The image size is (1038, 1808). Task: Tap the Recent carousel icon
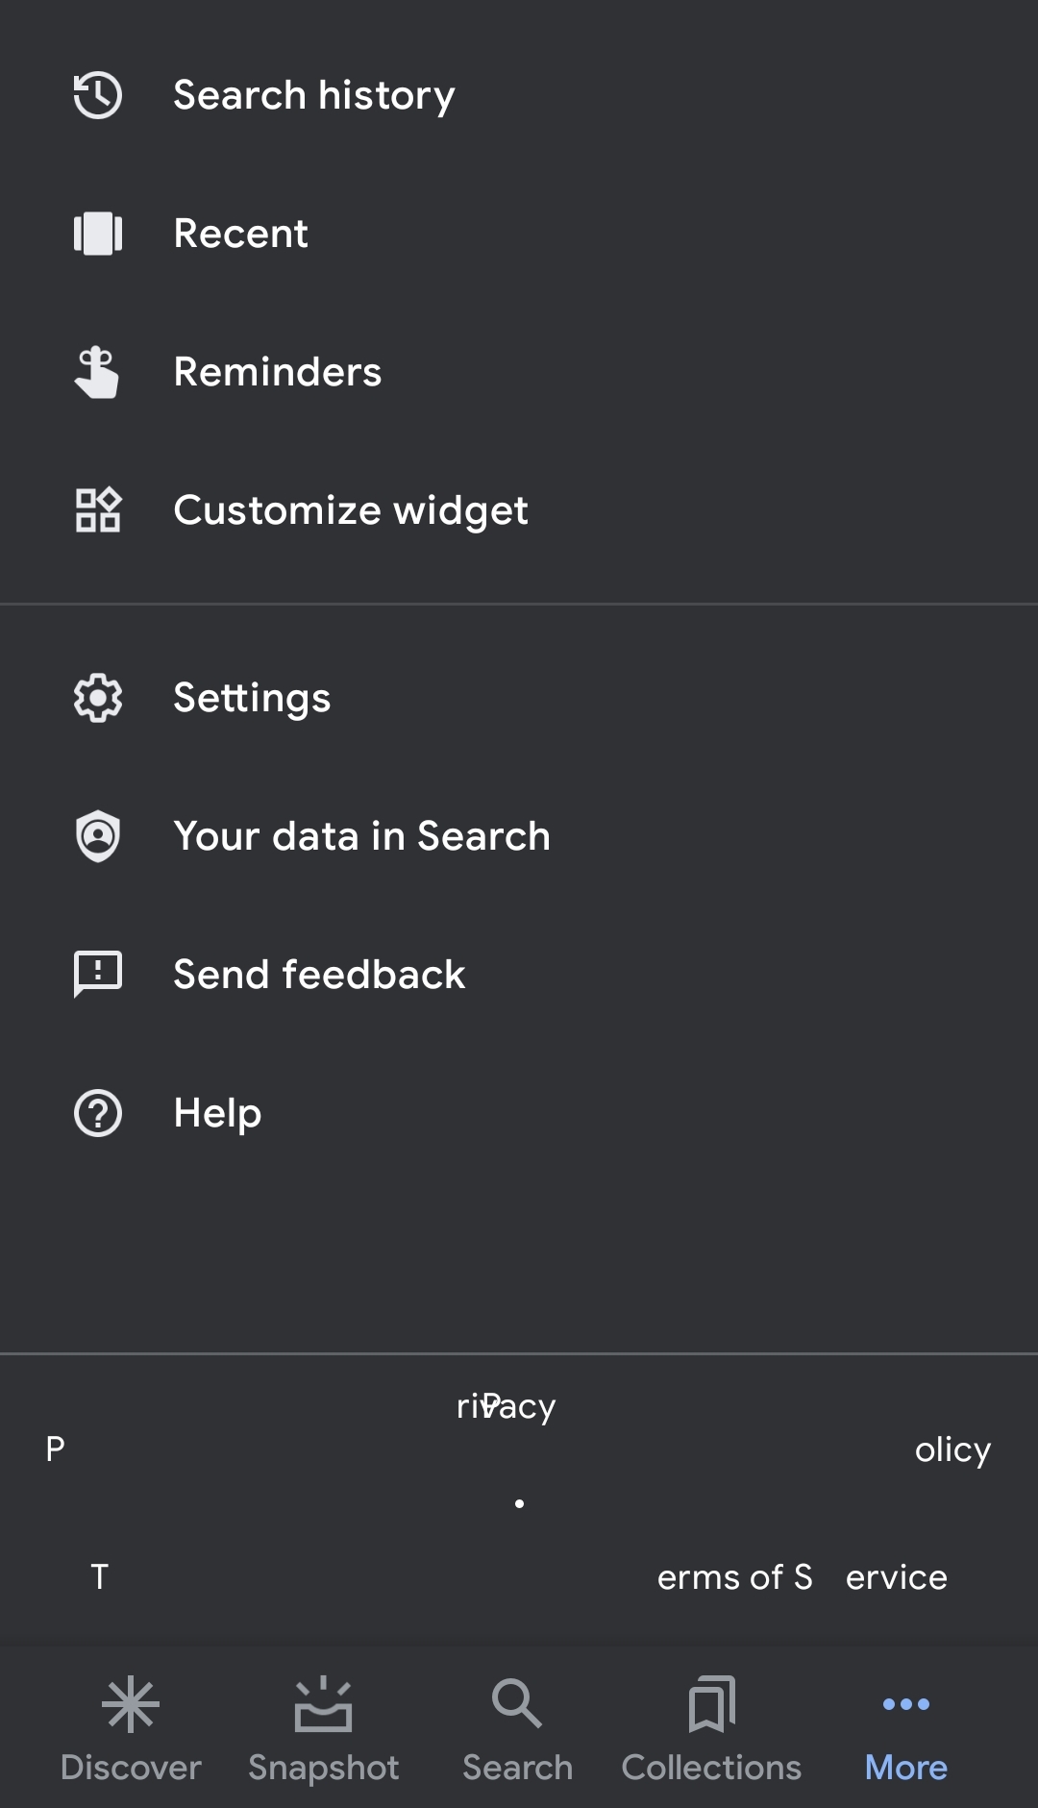(x=98, y=234)
